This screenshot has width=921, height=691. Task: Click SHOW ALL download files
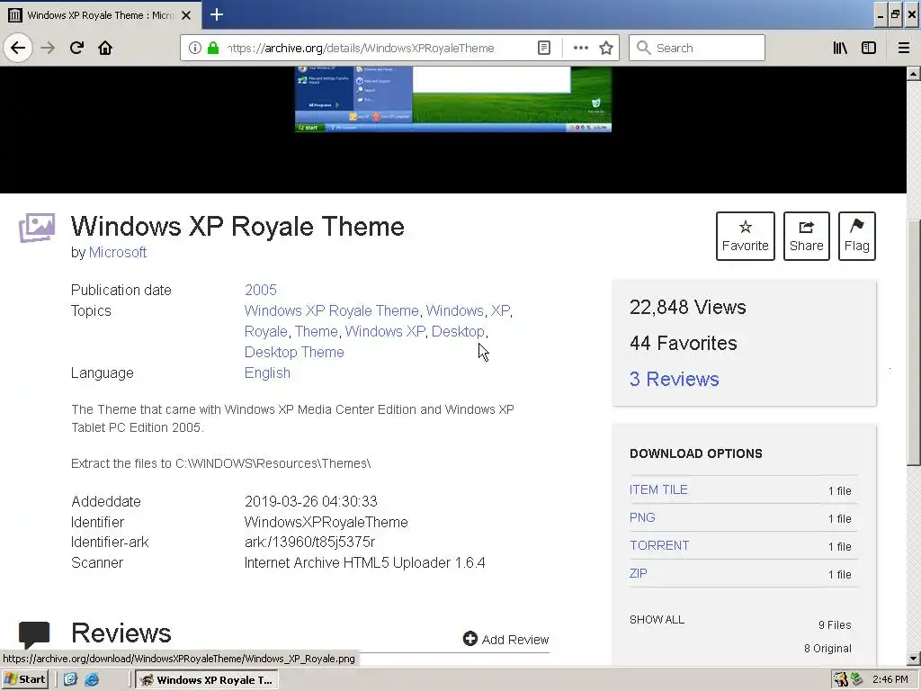tap(657, 619)
